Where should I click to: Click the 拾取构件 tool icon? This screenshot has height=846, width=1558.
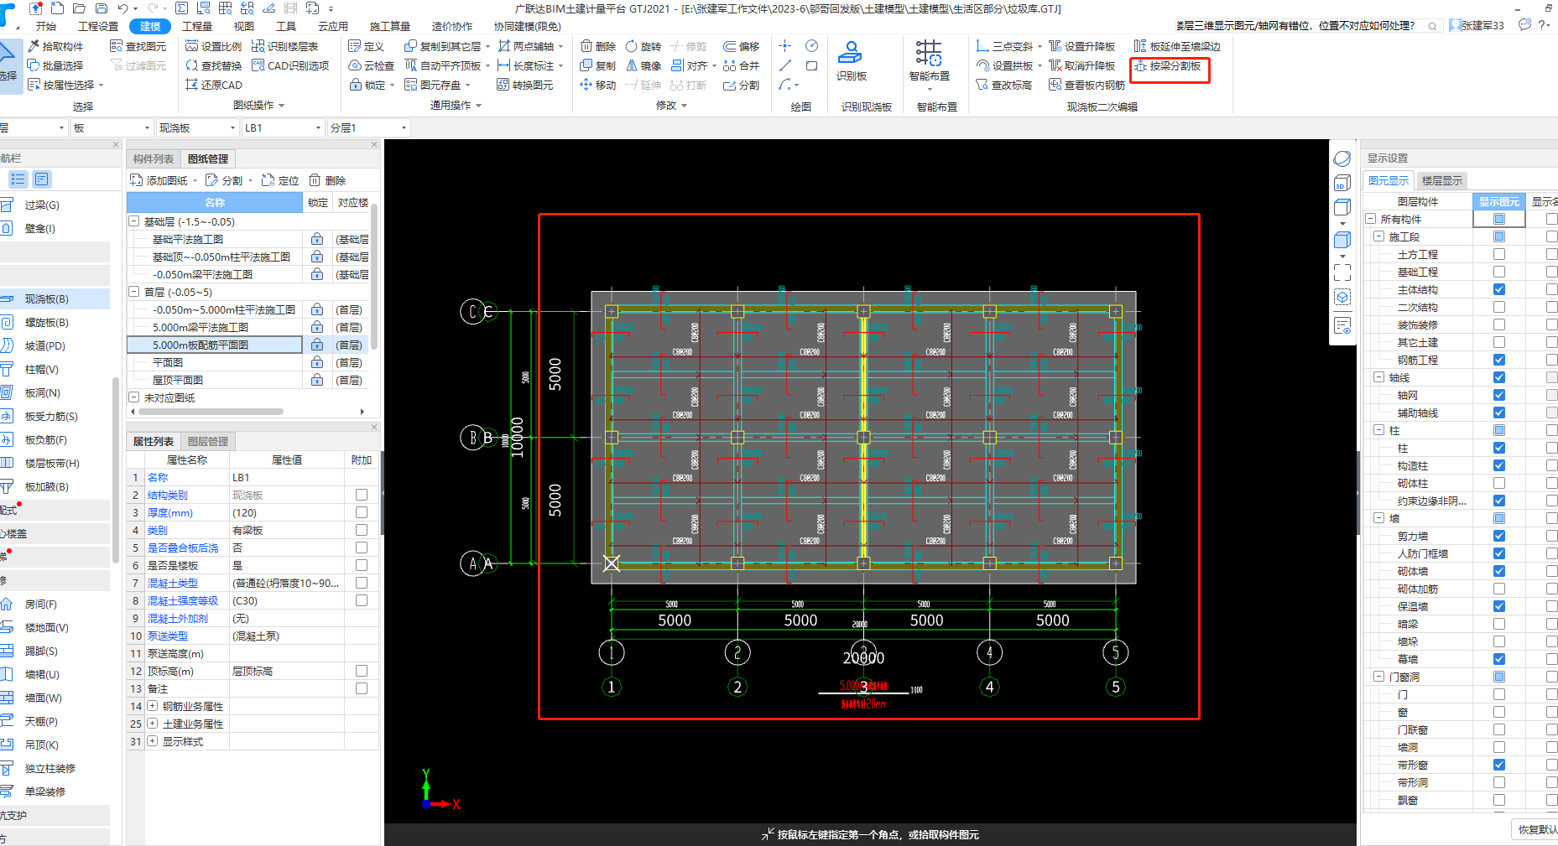pyautogui.click(x=34, y=46)
